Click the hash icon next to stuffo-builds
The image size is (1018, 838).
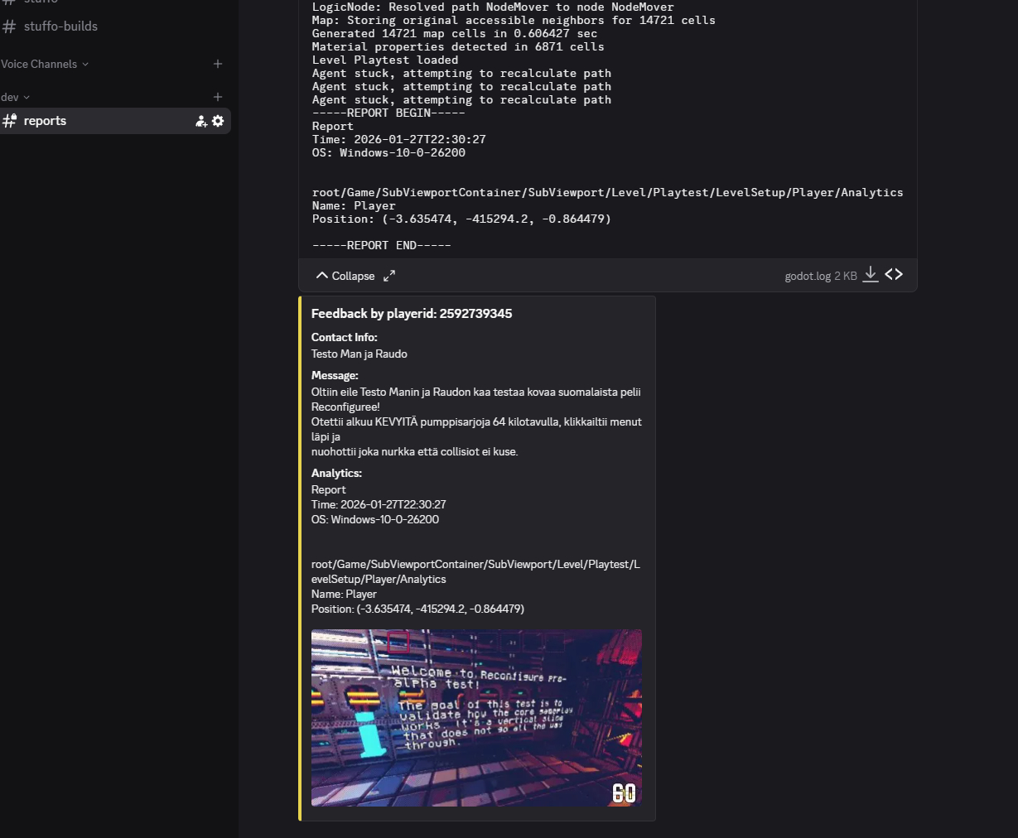[x=10, y=26]
